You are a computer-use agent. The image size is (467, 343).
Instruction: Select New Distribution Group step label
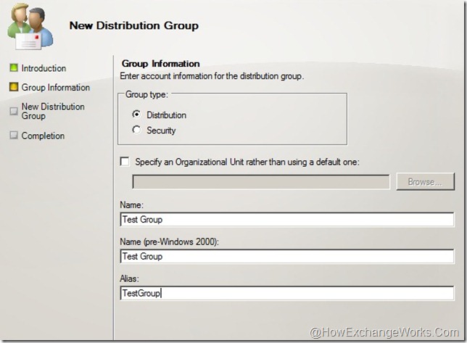pyautogui.click(x=53, y=111)
